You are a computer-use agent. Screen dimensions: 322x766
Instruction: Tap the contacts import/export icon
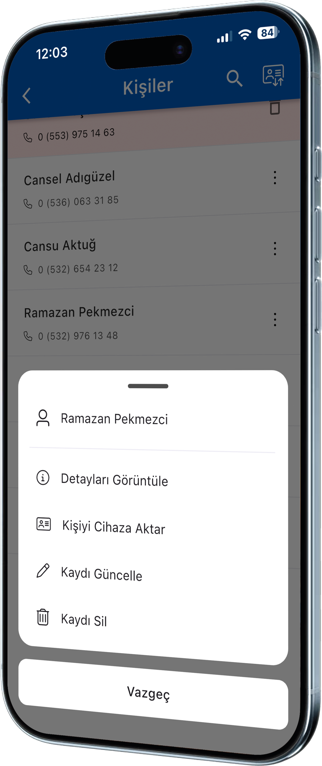[273, 75]
